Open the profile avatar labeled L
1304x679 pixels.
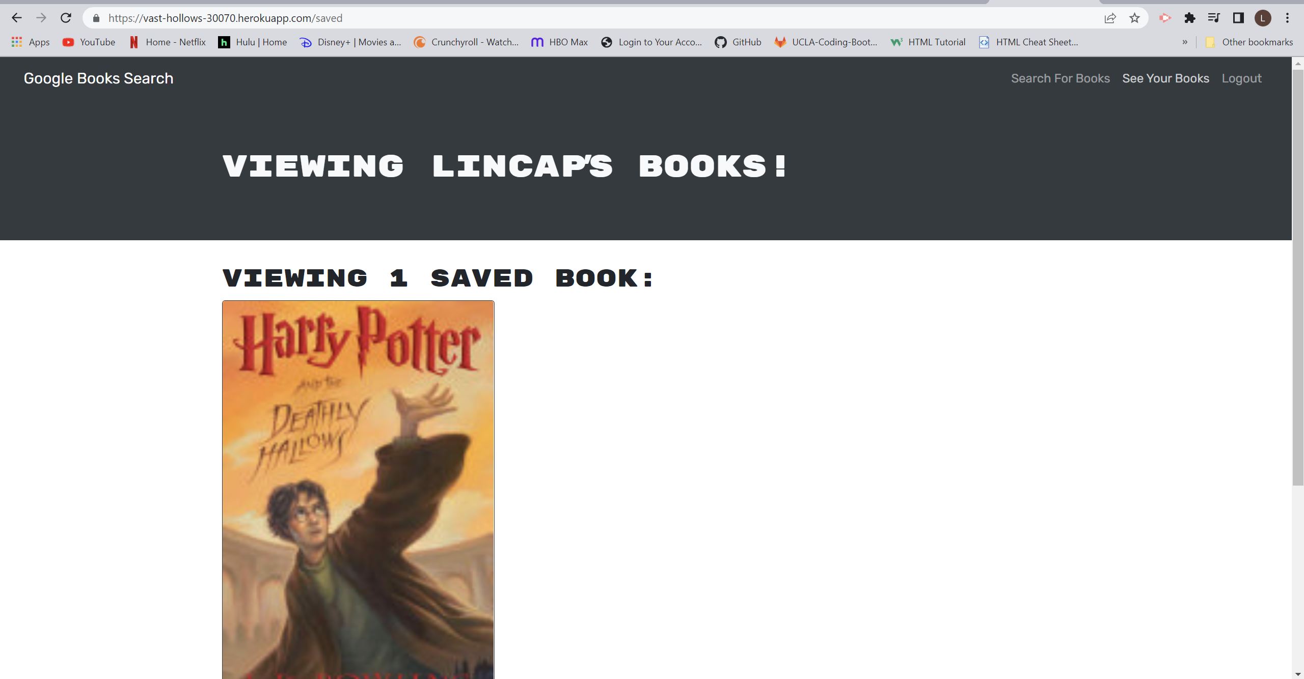[1263, 18]
